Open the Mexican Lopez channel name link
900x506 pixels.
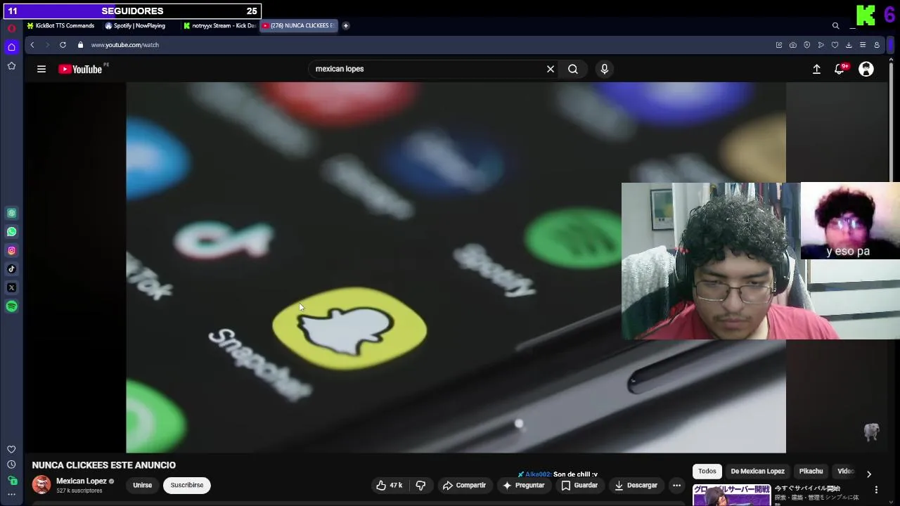click(81, 481)
